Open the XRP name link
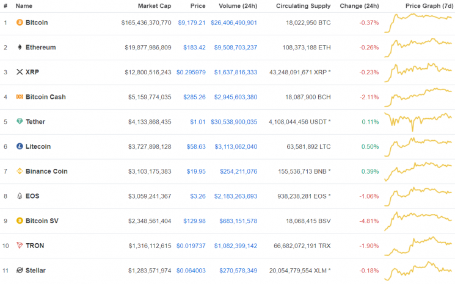The image size is (455, 284). (x=32, y=72)
